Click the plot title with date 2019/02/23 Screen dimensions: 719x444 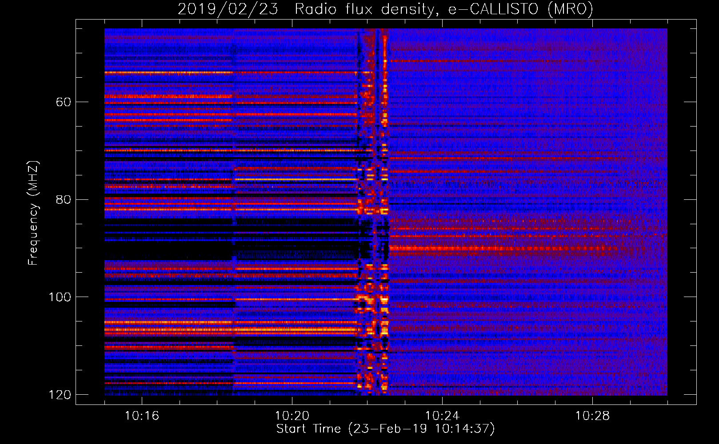(385, 9)
